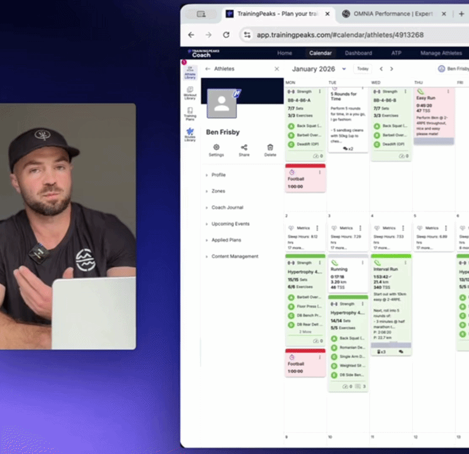The height and width of the screenshot is (454, 469).
Task: Click the Delete trash icon for the athlete
Action: pyautogui.click(x=270, y=150)
